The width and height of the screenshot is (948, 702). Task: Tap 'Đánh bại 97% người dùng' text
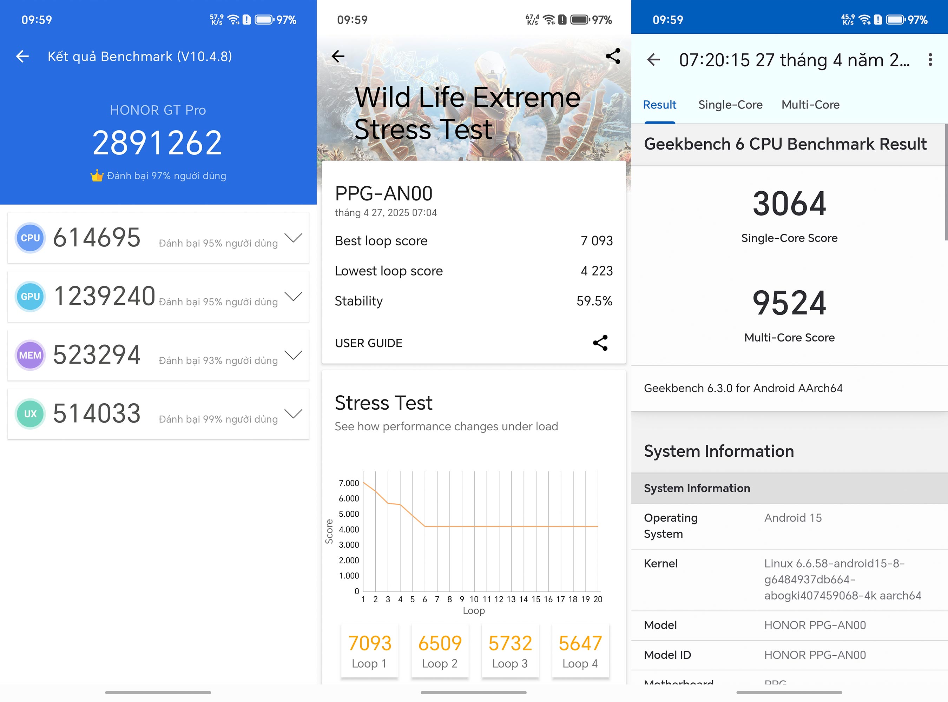coord(166,176)
